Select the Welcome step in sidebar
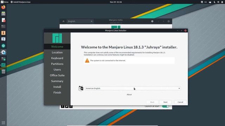 pyautogui.click(x=57, y=47)
